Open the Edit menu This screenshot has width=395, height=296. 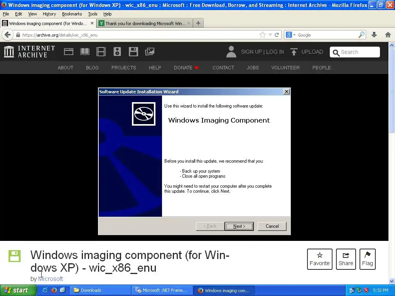tap(19, 14)
